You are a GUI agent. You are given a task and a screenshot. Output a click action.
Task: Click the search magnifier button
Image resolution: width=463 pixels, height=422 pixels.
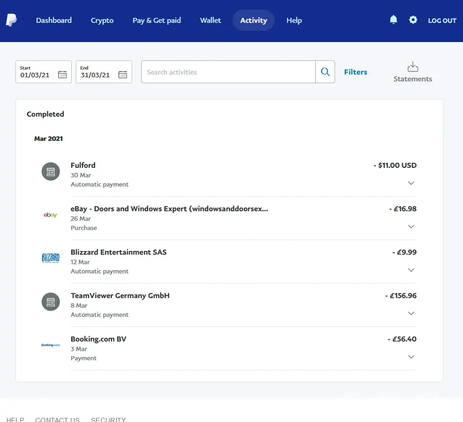click(325, 72)
